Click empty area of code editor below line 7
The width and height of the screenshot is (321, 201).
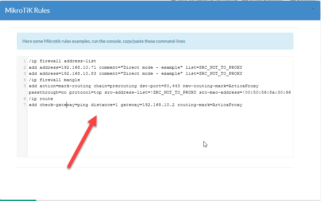(x=159, y=135)
